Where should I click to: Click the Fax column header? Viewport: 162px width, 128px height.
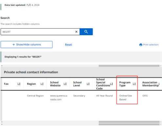(6, 84)
